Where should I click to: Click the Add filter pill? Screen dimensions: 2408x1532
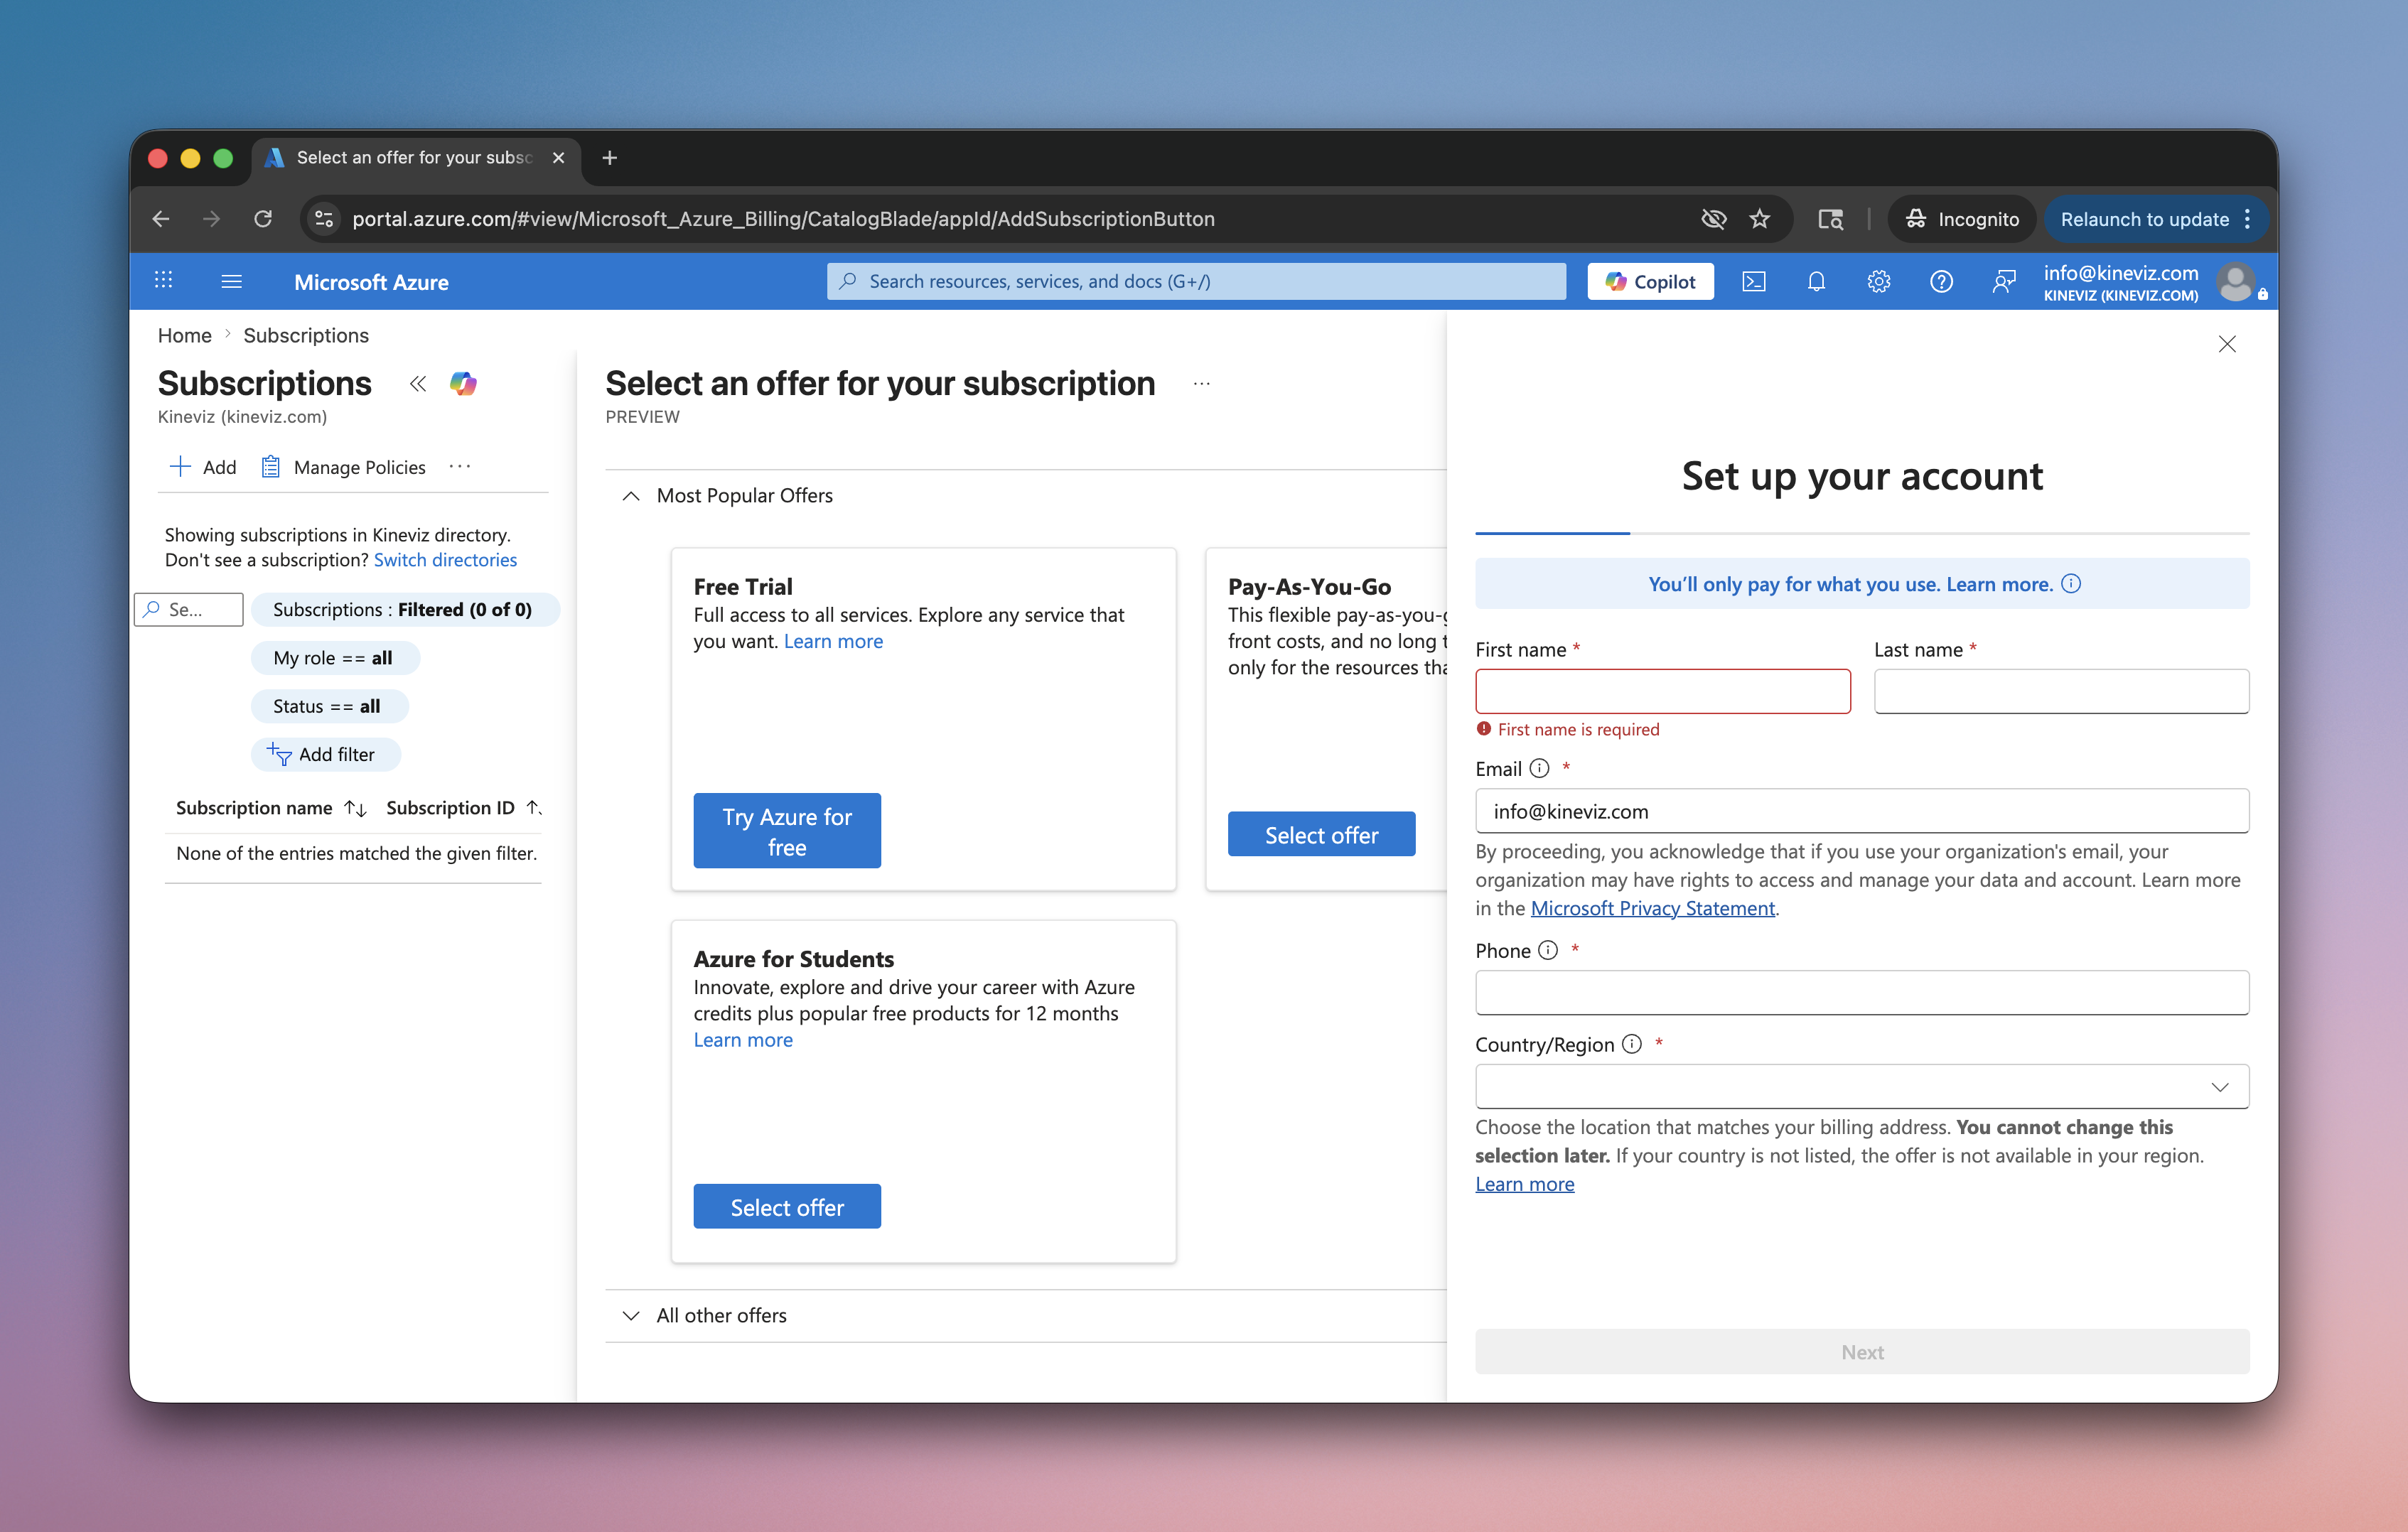325,755
